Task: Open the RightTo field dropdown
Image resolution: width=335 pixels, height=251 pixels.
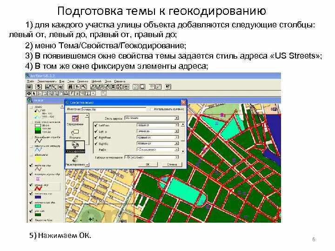Action: (177, 144)
